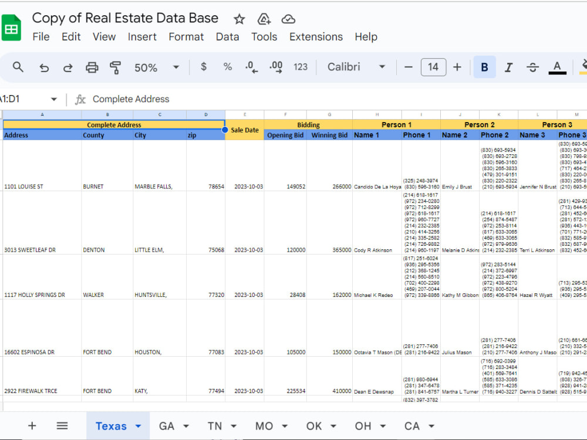This screenshot has width=587, height=440.
Task: Add a new sheet
Action: [x=32, y=425]
